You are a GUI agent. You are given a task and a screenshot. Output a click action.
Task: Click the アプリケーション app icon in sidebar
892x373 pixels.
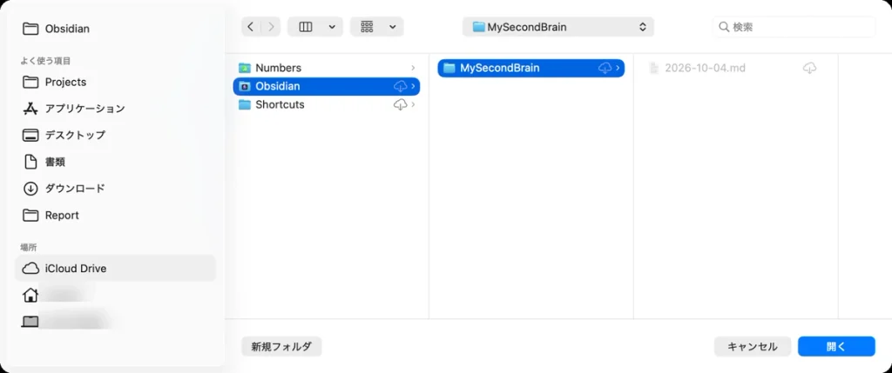pyautogui.click(x=30, y=109)
